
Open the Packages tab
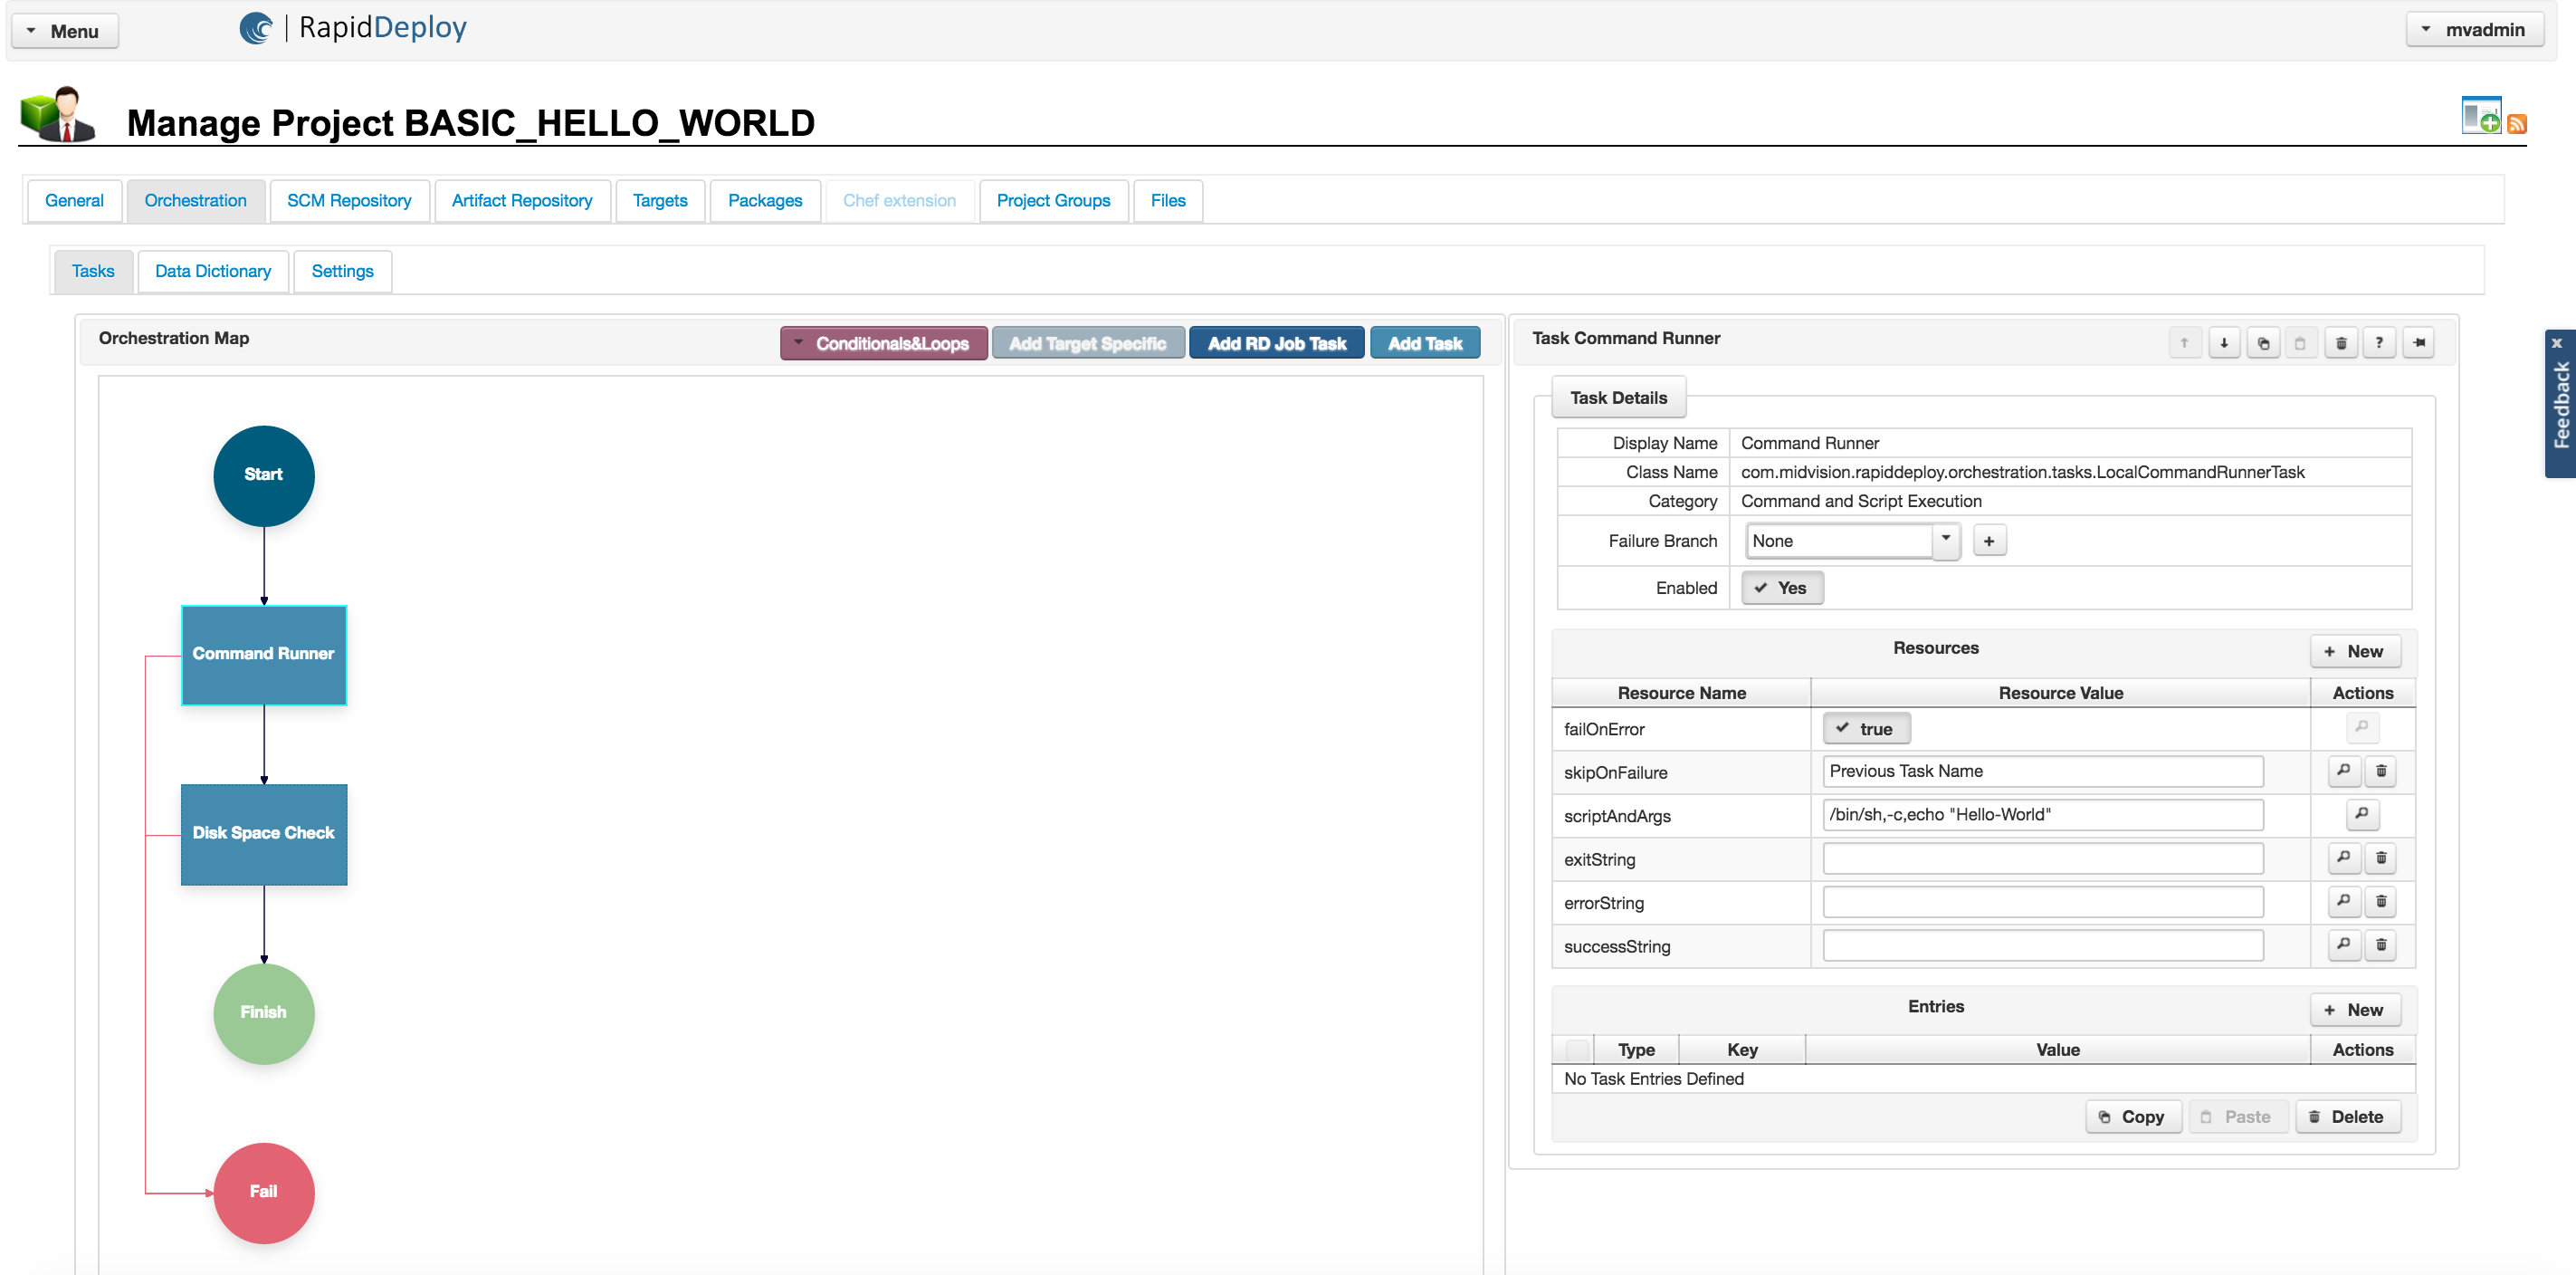765,201
